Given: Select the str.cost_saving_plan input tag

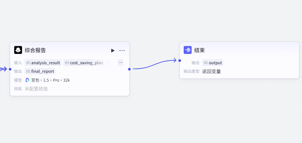Looking at the screenshot, I should (84, 63).
